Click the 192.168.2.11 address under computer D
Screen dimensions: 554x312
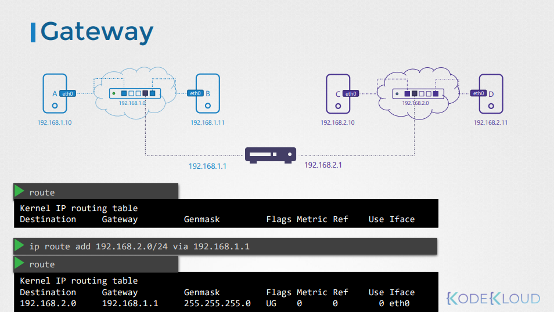click(x=491, y=123)
